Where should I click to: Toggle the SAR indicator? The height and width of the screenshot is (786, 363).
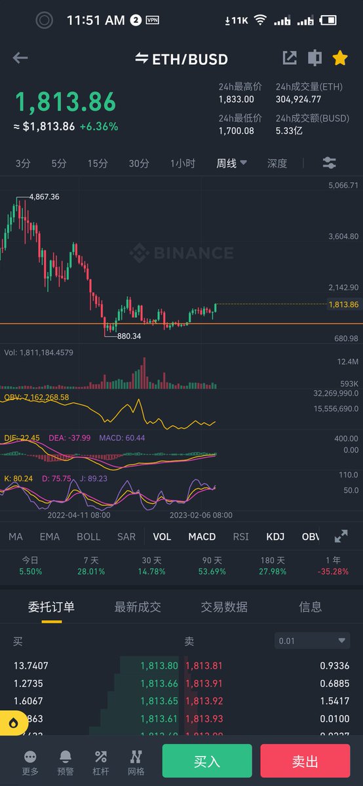pos(126,536)
